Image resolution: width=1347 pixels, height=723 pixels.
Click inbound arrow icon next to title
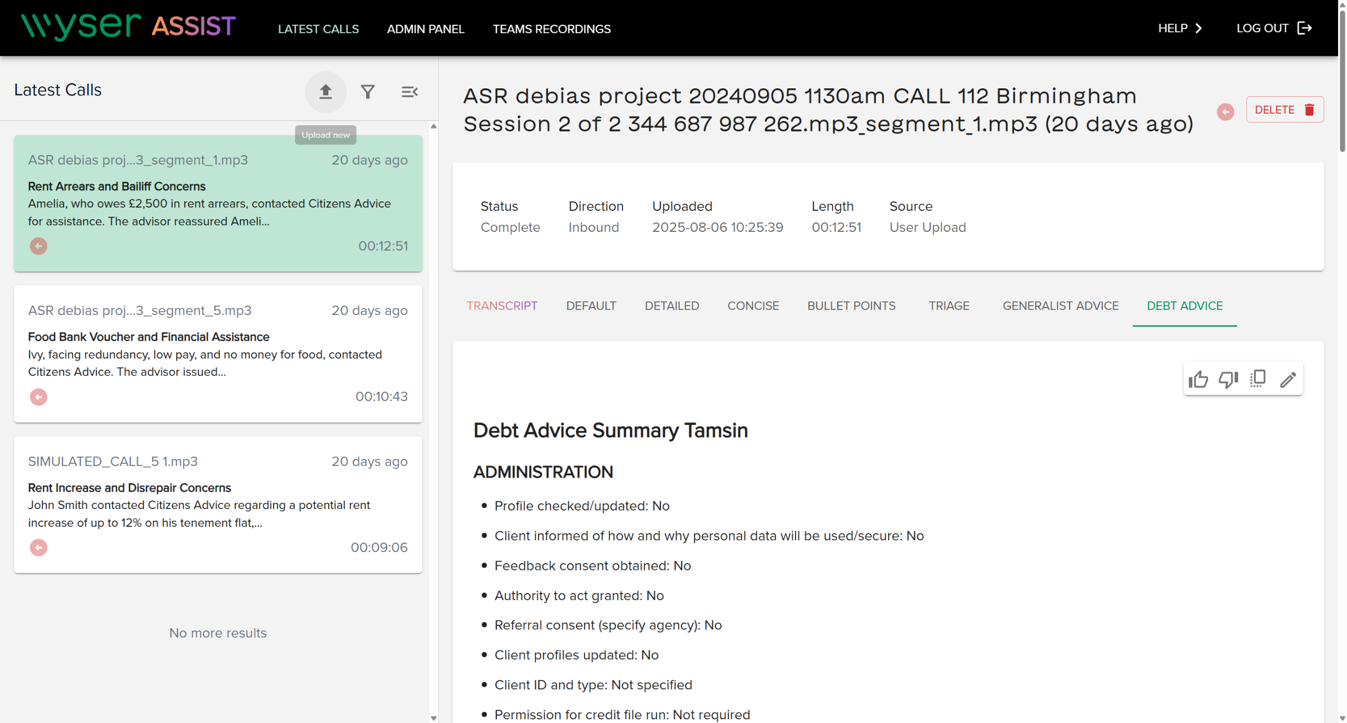click(1225, 111)
